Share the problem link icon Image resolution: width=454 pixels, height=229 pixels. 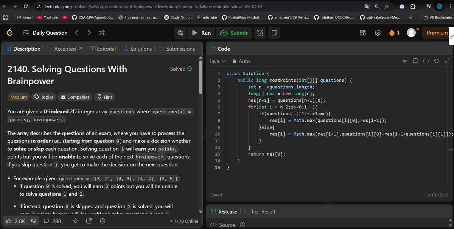89,221
